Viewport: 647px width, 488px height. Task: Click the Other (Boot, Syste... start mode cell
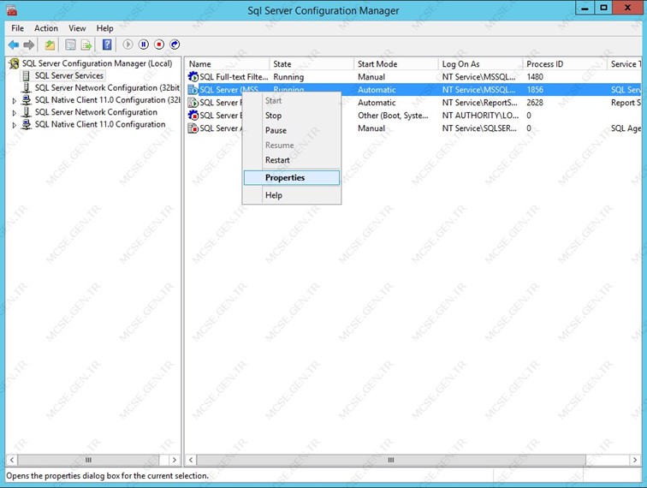393,116
